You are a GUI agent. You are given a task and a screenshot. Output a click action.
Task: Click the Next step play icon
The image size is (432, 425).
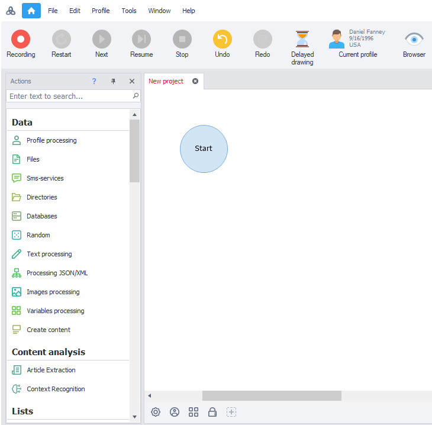point(102,40)
